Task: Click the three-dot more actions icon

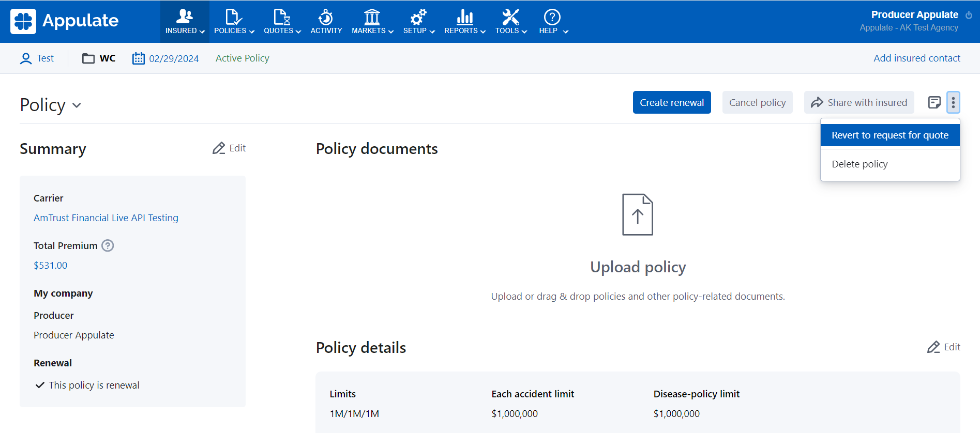Action: [x=953, y=102]
